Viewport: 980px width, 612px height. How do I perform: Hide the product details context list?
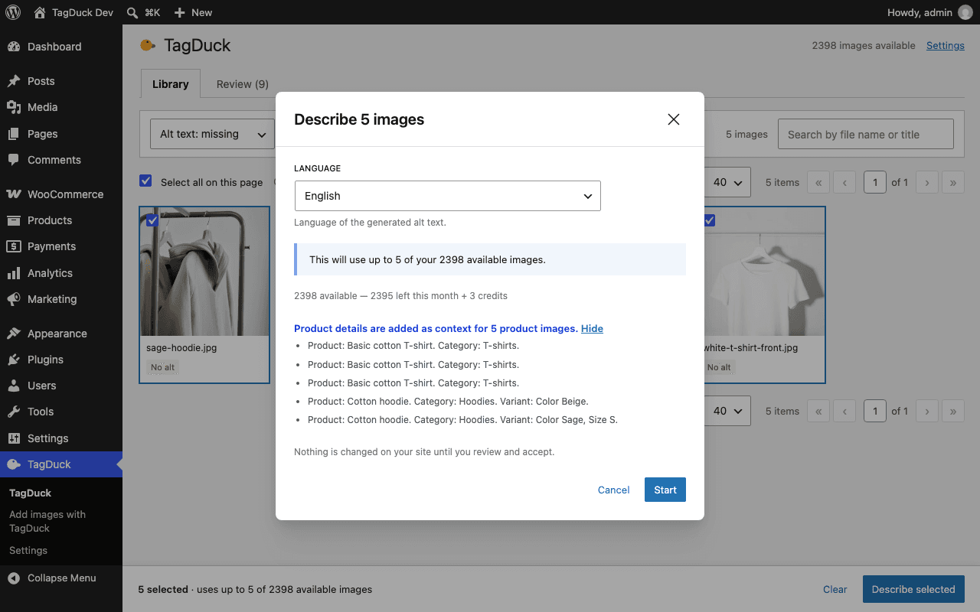pyautogui.click(x=592, y=328)
